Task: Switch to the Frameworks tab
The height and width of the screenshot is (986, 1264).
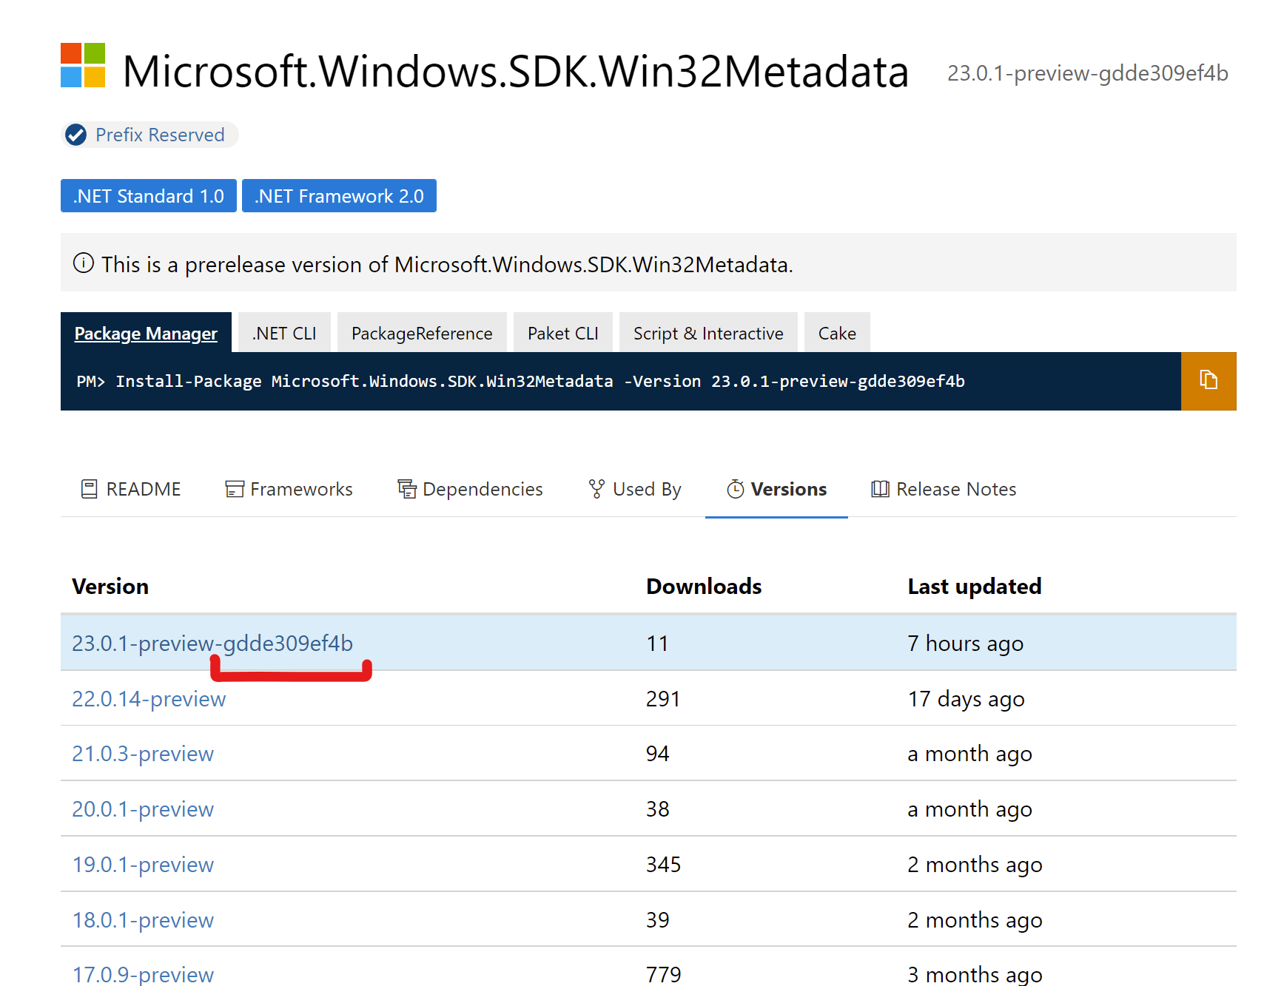Action: (289, 488)
